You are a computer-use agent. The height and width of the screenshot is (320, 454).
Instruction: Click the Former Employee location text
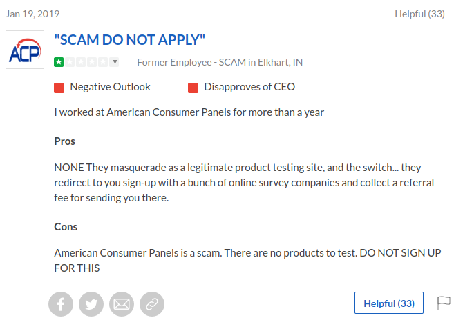tap(220, 62)
